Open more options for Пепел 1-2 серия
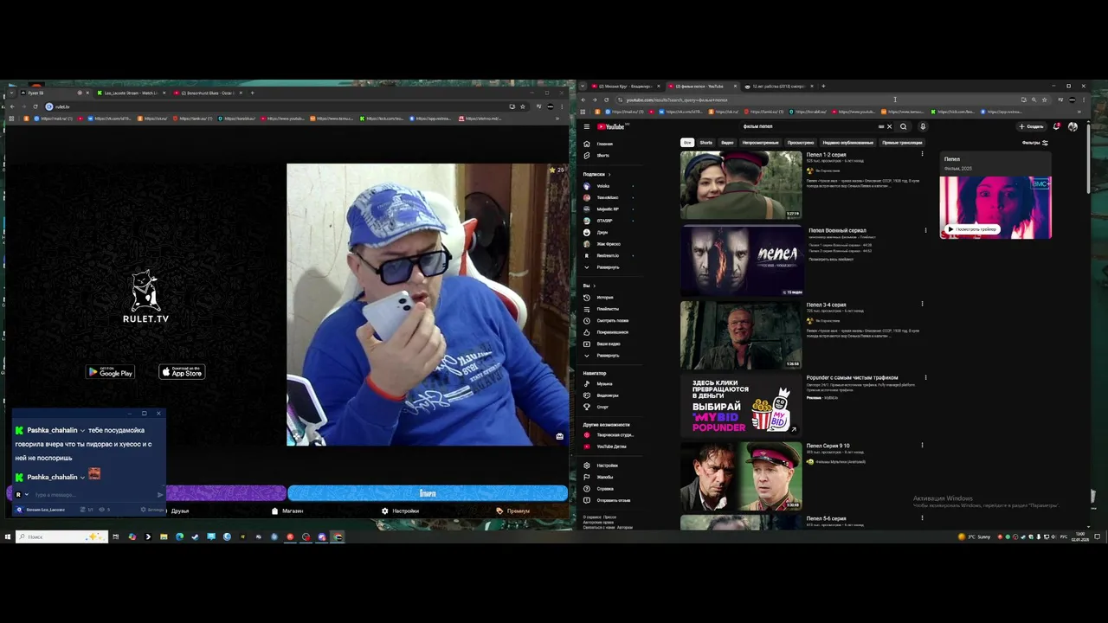The height and width of the screenshot is (623, 1108). [x=922, y=155]
